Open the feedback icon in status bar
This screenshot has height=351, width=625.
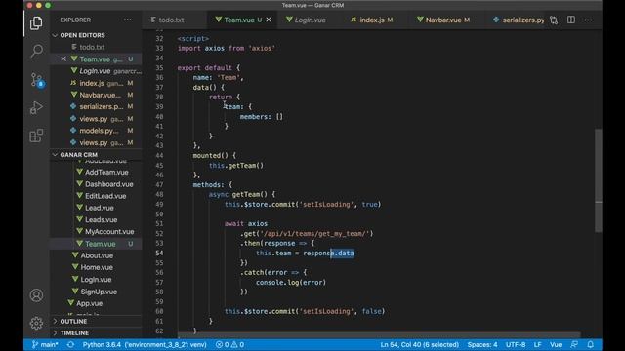point(574,344)
